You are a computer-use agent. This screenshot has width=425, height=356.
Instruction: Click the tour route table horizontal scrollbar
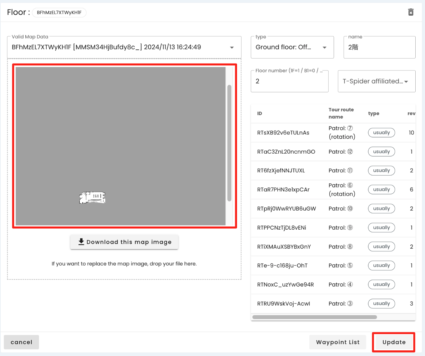pyautogui.click(x=315, y=317)
